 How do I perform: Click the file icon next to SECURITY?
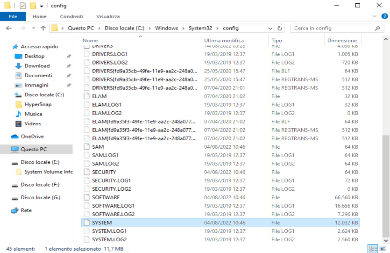click(86, 172)
